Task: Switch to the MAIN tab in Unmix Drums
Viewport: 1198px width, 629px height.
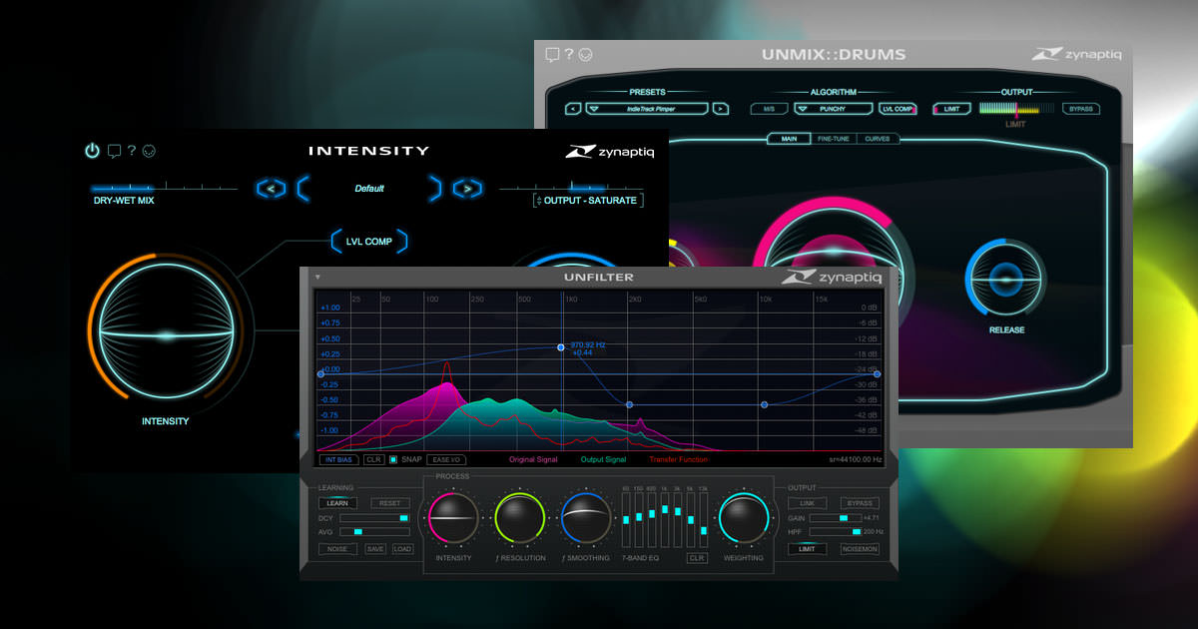Action: 788,139
